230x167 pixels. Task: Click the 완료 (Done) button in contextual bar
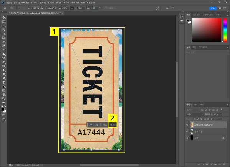[x=112, y=124]
